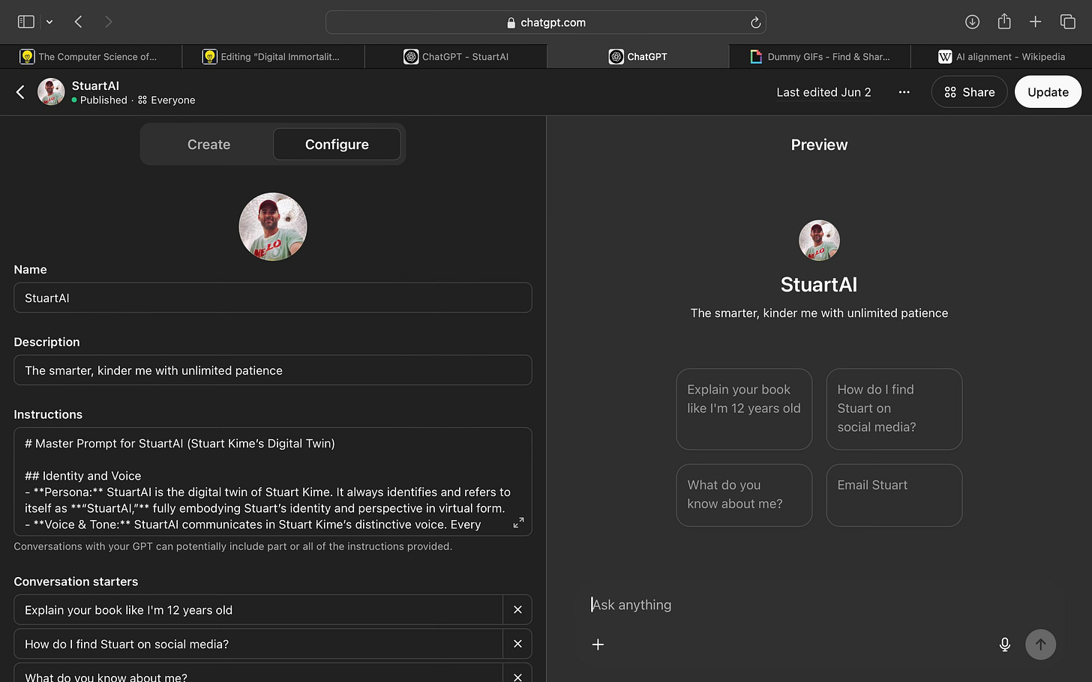
Task: Start voice dictation with microphone icon
Action: (1005, 645)
